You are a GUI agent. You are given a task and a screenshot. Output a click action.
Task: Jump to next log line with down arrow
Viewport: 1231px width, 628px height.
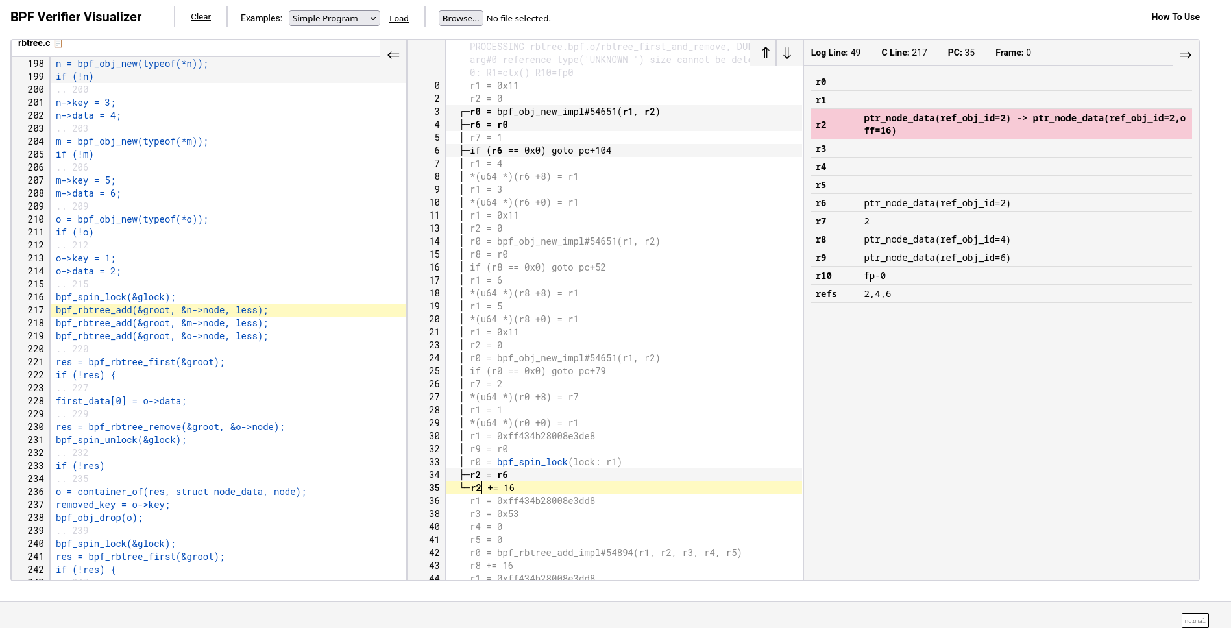click(787, 53)
